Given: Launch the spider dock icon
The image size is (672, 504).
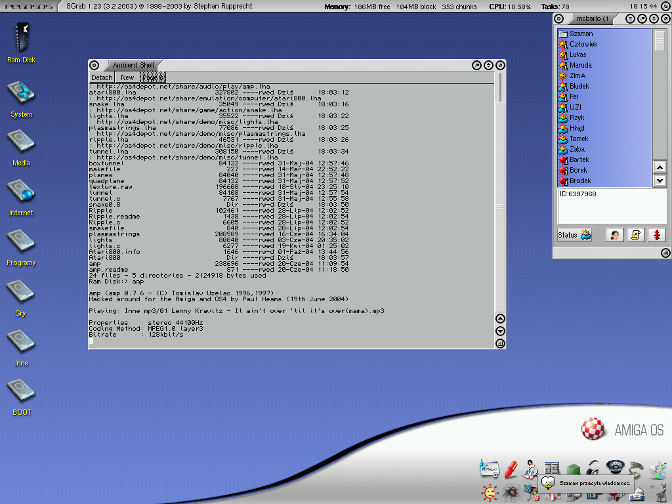Looking at the screenshot, I should pos(511,493).
